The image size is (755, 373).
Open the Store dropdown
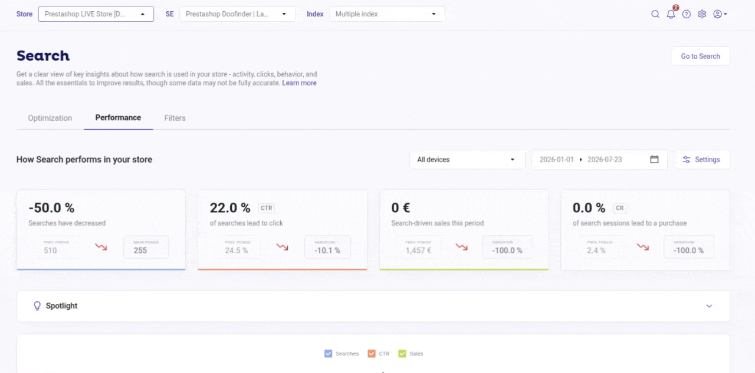click(96, 14)
